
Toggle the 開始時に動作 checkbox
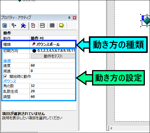click(5, 77)
